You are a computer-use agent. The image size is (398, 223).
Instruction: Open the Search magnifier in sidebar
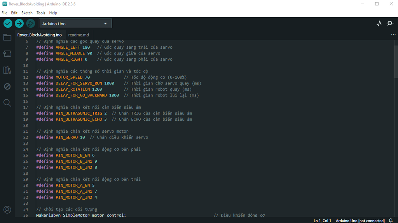7,103
